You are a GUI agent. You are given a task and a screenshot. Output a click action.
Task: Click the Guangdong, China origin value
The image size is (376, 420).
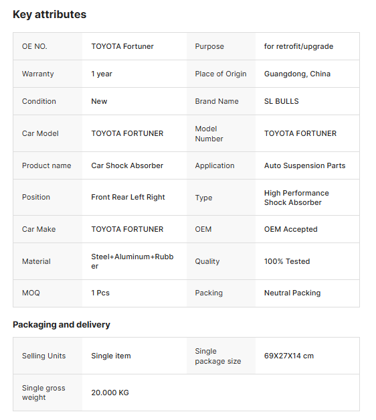pyautogui.click(x=297, y=74)
